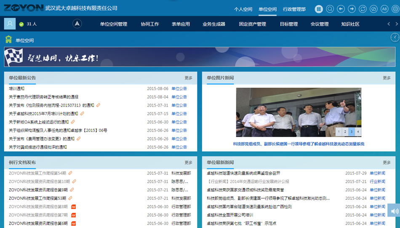Click the speaker sound icon

[x=394, y=211]
